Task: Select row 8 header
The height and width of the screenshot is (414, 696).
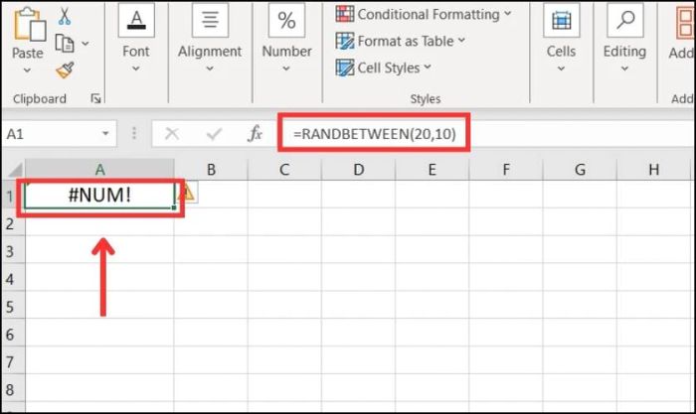Action: (11, 389)
